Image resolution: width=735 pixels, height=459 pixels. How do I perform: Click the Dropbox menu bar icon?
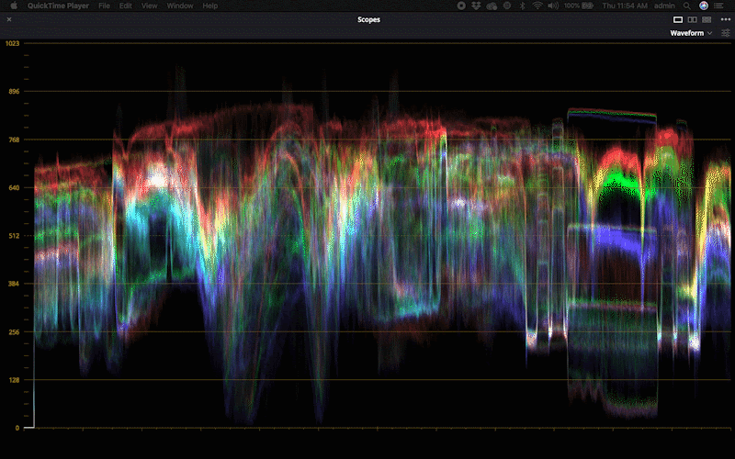pos(477,6)
